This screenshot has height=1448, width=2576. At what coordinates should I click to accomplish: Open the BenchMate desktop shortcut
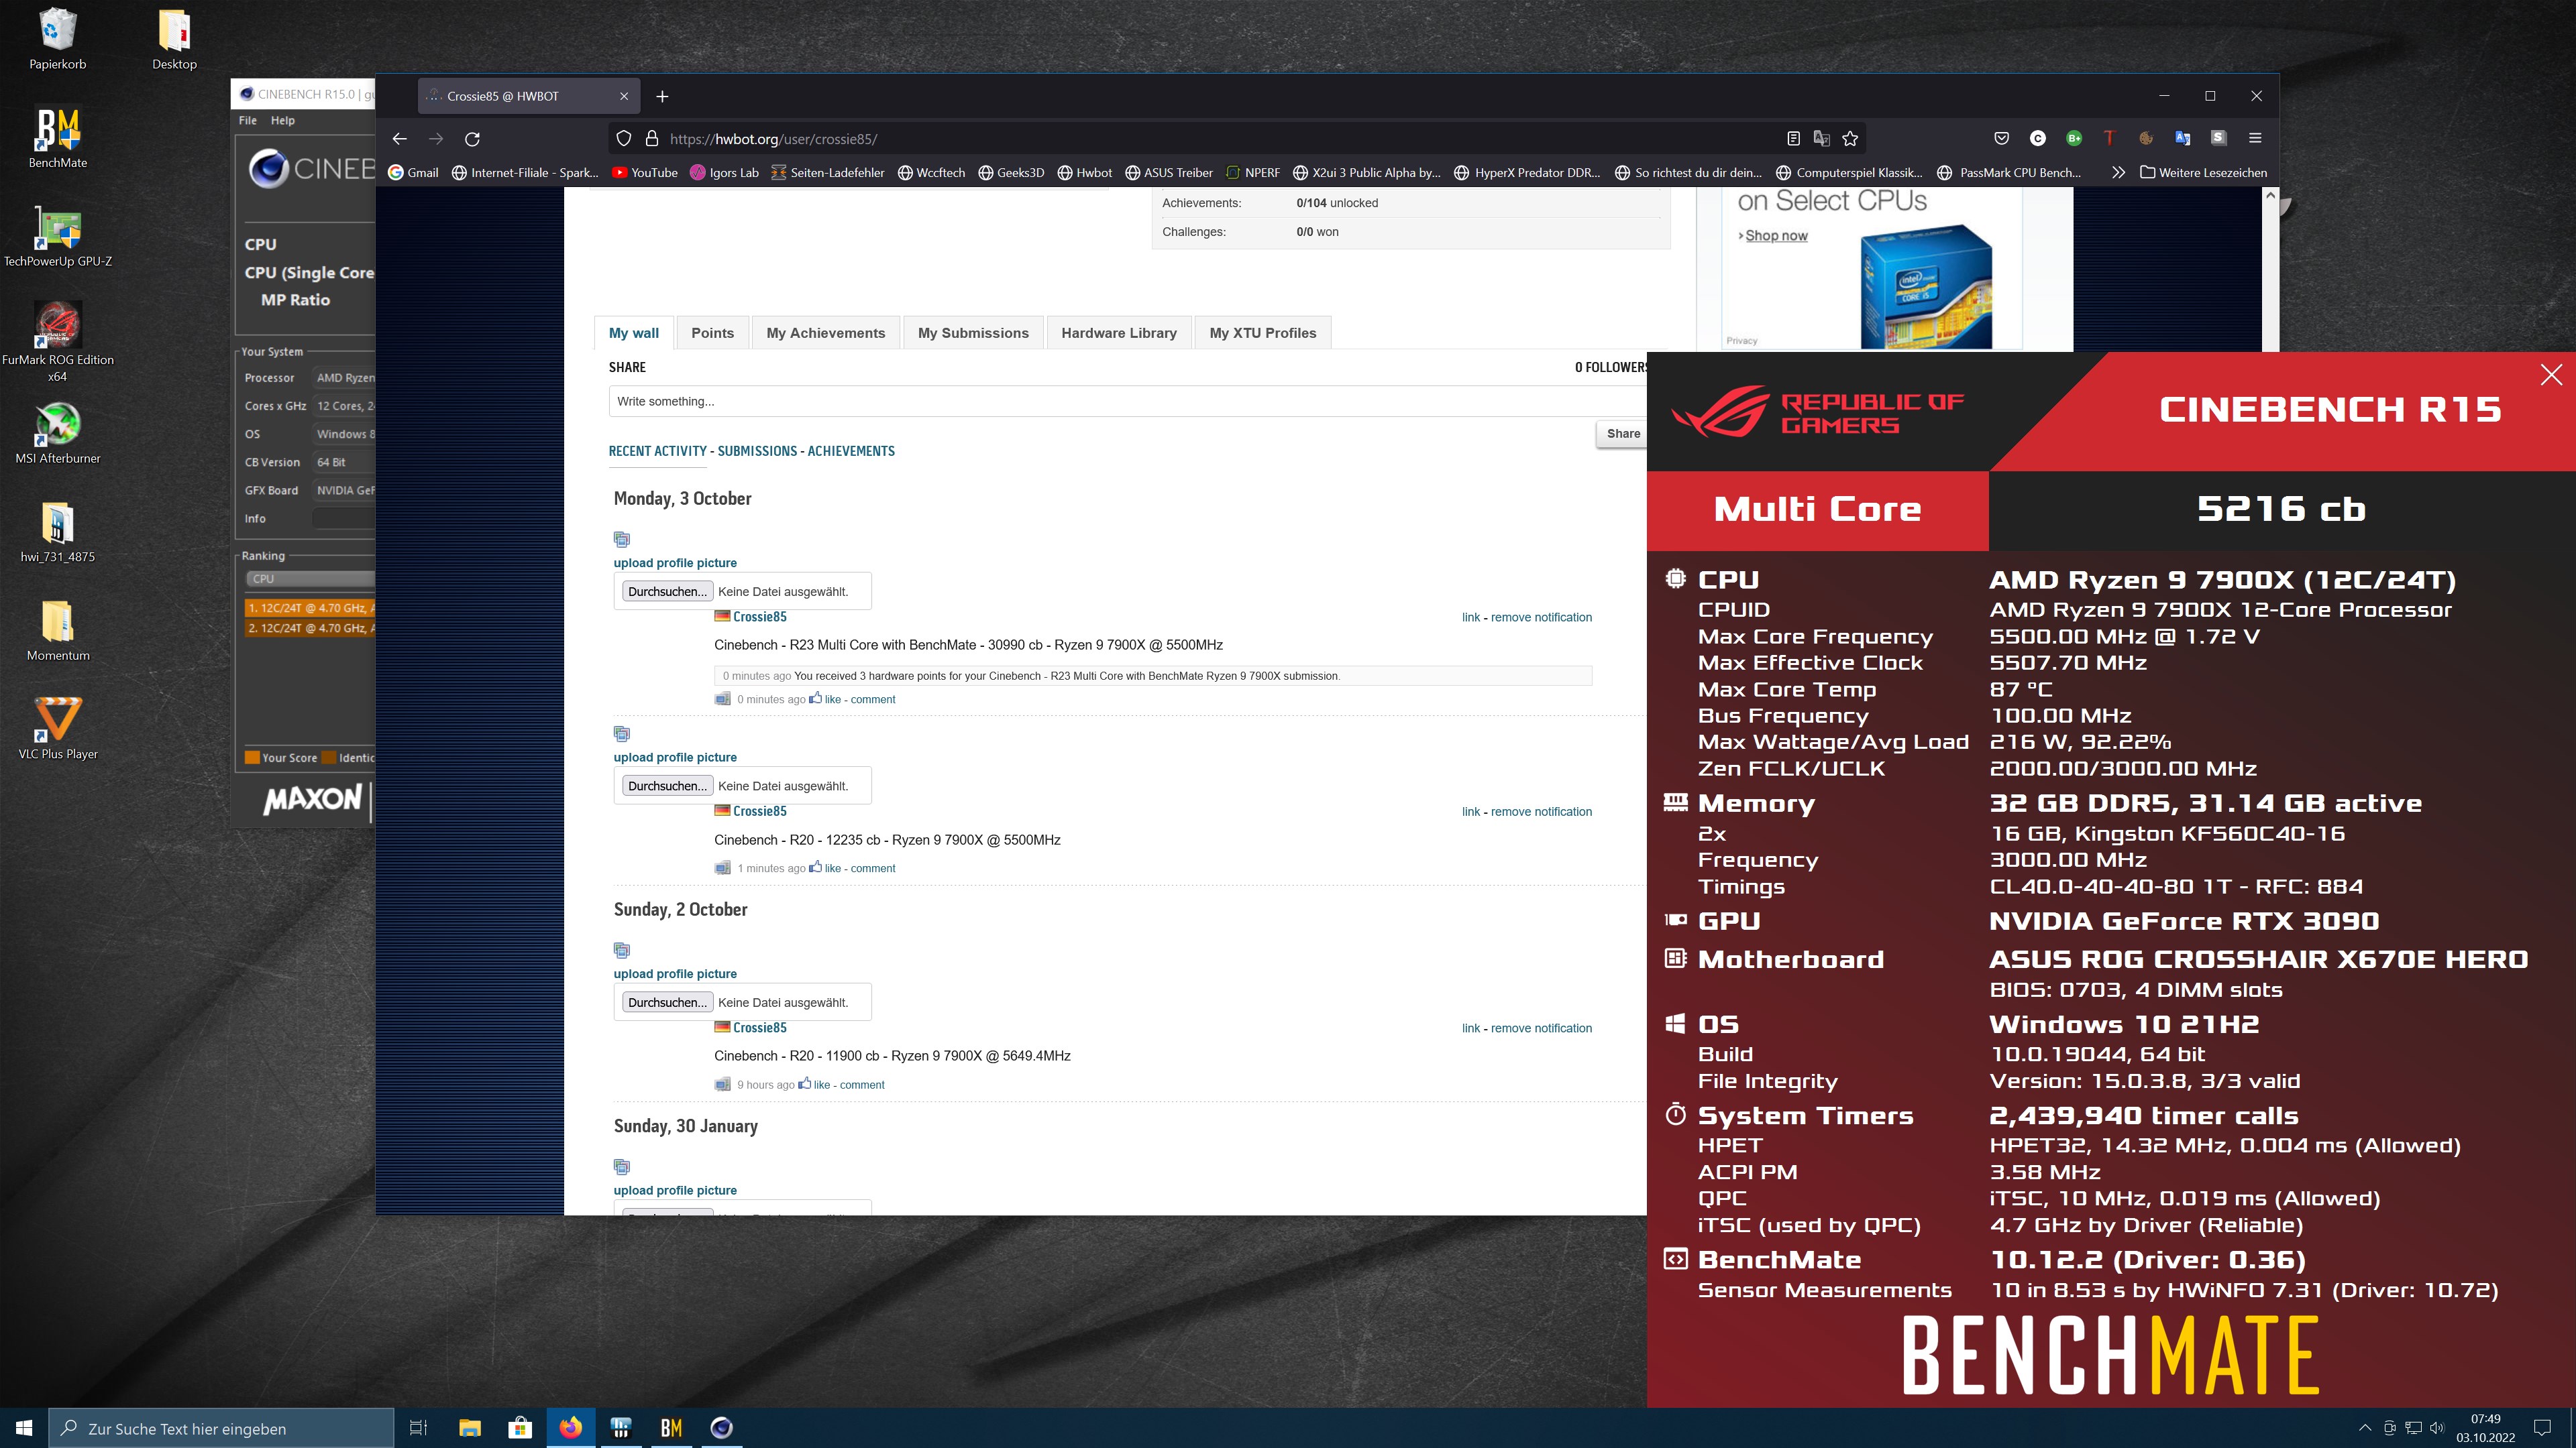point(58,138)
